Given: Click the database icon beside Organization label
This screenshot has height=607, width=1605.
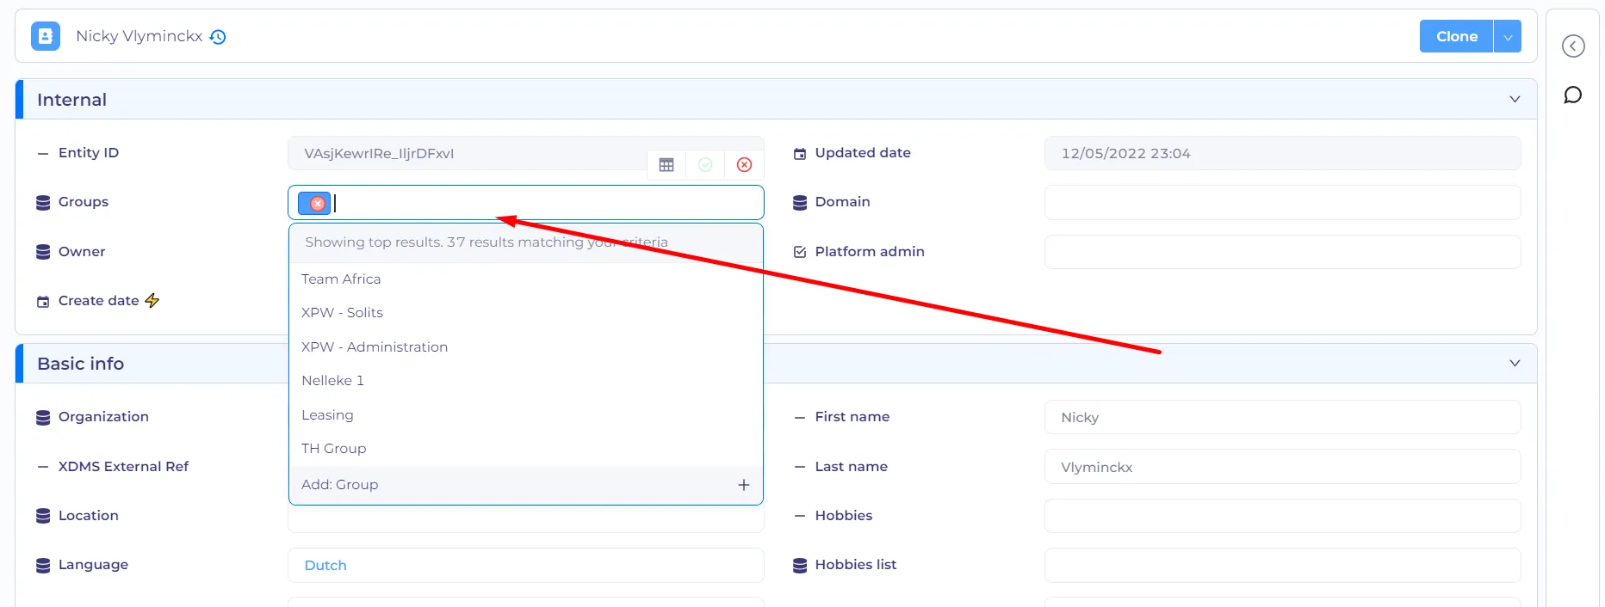Looking at the screenshot, I should click(43, 418).
